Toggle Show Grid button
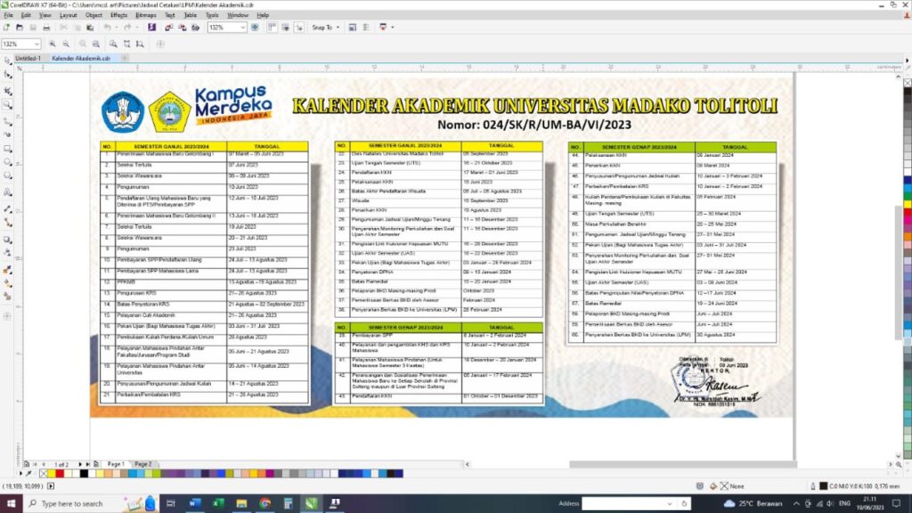This screenshot has height=513, width=912. [x=285, y=28]
